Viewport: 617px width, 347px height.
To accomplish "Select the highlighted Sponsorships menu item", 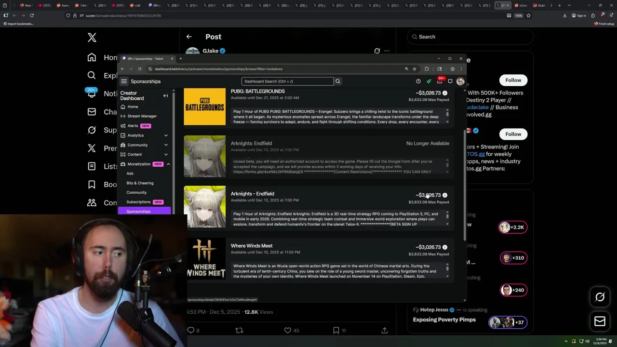I will click(x=145, y=212).
